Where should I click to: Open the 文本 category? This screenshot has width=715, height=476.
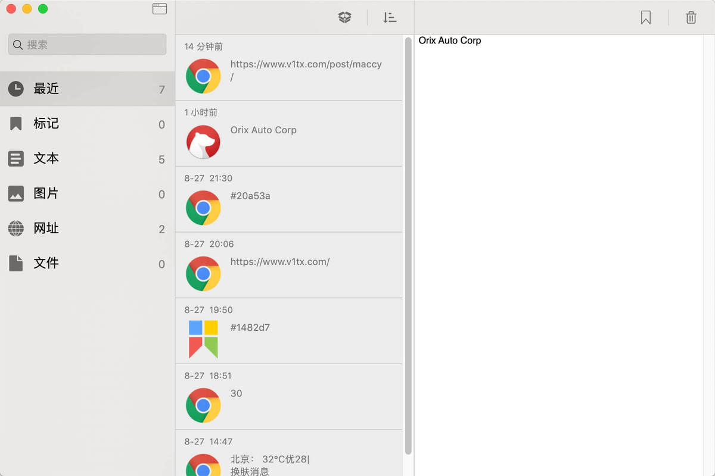click(x=88, y=159)
